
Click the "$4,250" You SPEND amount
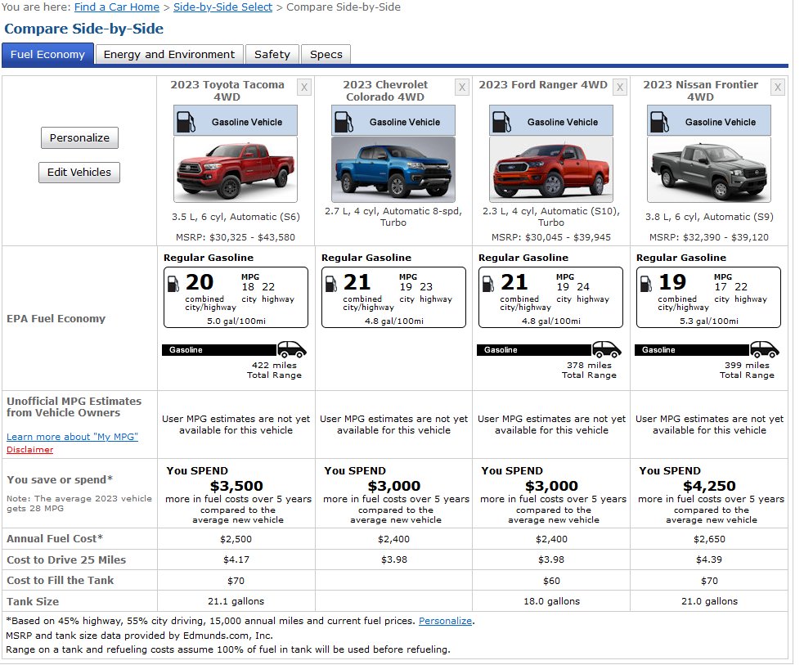pyautogui.click(x=709, y=486)
